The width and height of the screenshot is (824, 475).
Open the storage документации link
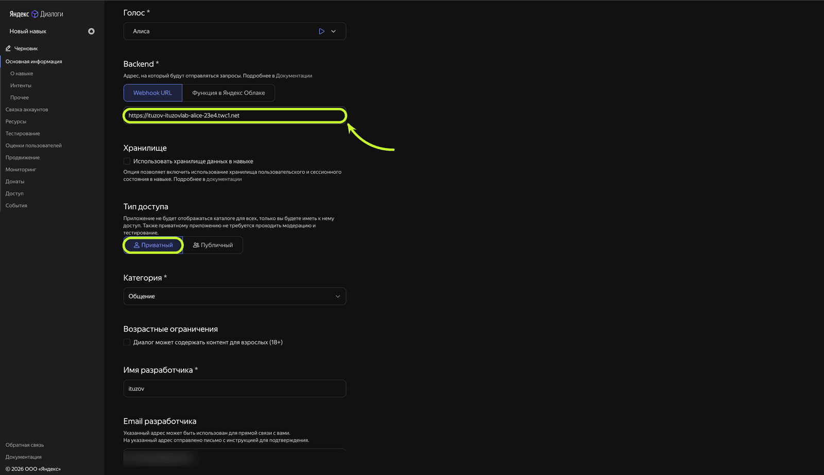(224, 179)
